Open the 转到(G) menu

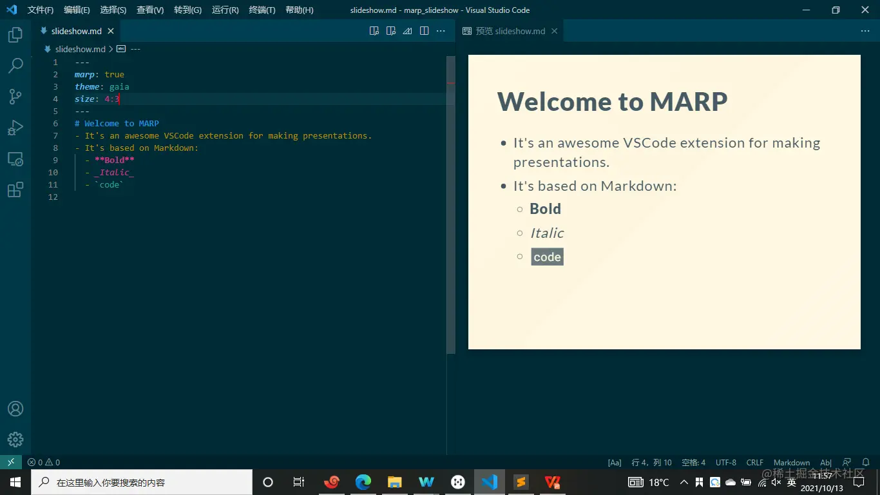pos(187,10)
